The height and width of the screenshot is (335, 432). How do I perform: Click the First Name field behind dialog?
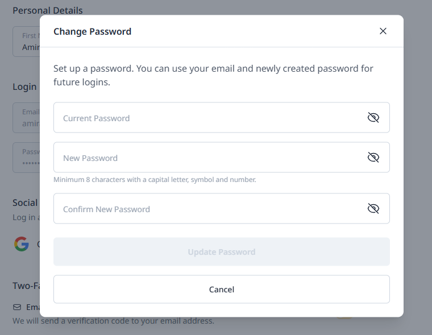[x=26, y=42]
